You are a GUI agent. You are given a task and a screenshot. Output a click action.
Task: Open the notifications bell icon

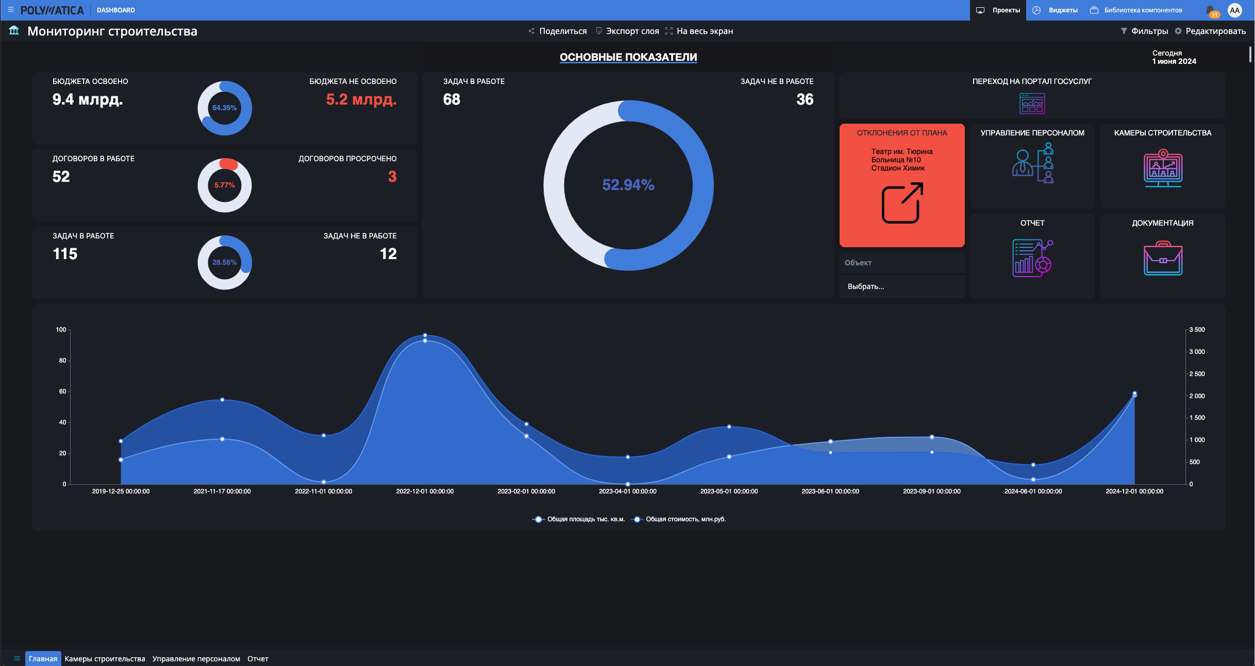(1211, 10)
